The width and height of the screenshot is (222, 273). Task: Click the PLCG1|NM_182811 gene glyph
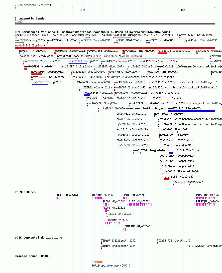[x=106, y=211]
